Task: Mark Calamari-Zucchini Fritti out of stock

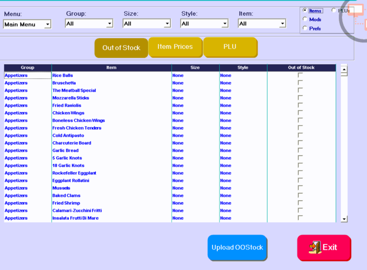Action: coord(300,210)
